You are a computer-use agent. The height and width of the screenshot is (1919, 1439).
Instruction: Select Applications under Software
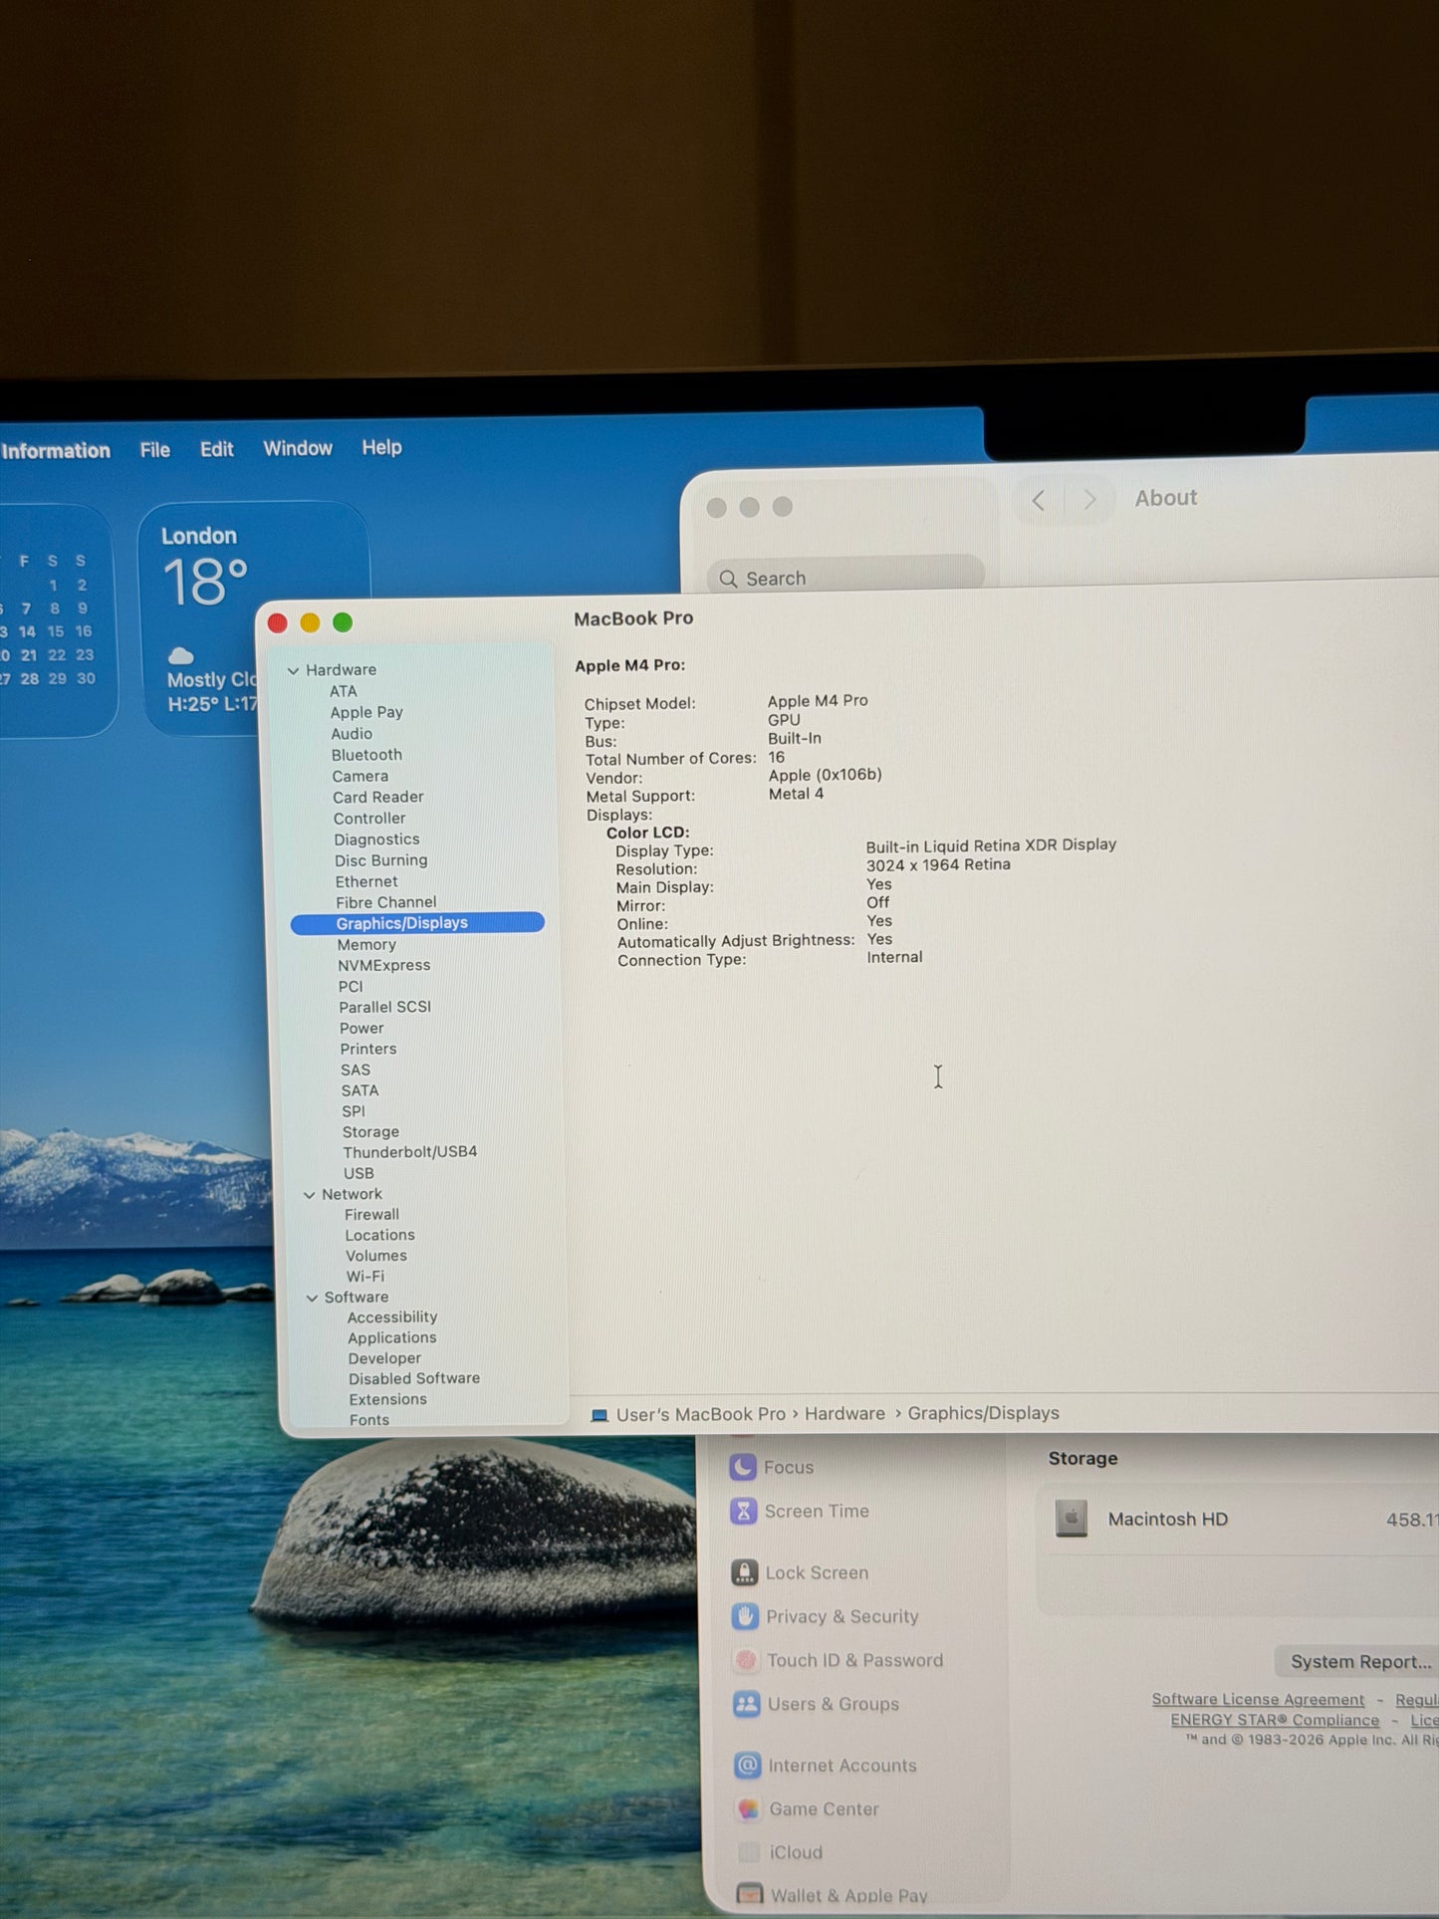(x=392, y=1338)
